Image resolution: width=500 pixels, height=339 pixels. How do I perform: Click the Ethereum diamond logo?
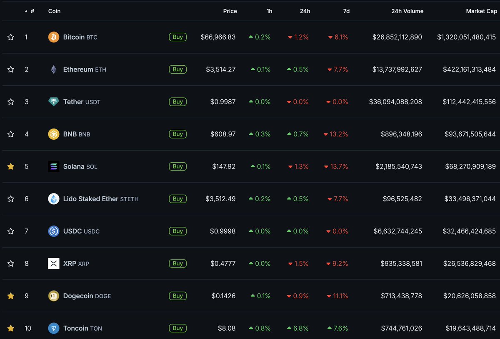pos(54,69)
